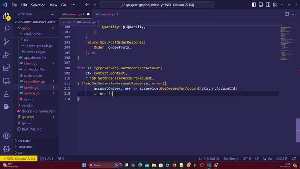This screenshot has width=300, height=169.
Task: Open up.sql in explorer
Action: click(x=36, y=99)
